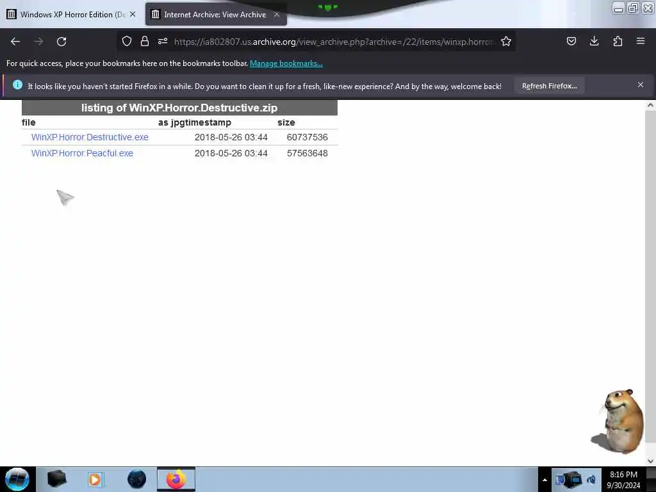View site security padlock info
The image size is (656, 492).
145,41
